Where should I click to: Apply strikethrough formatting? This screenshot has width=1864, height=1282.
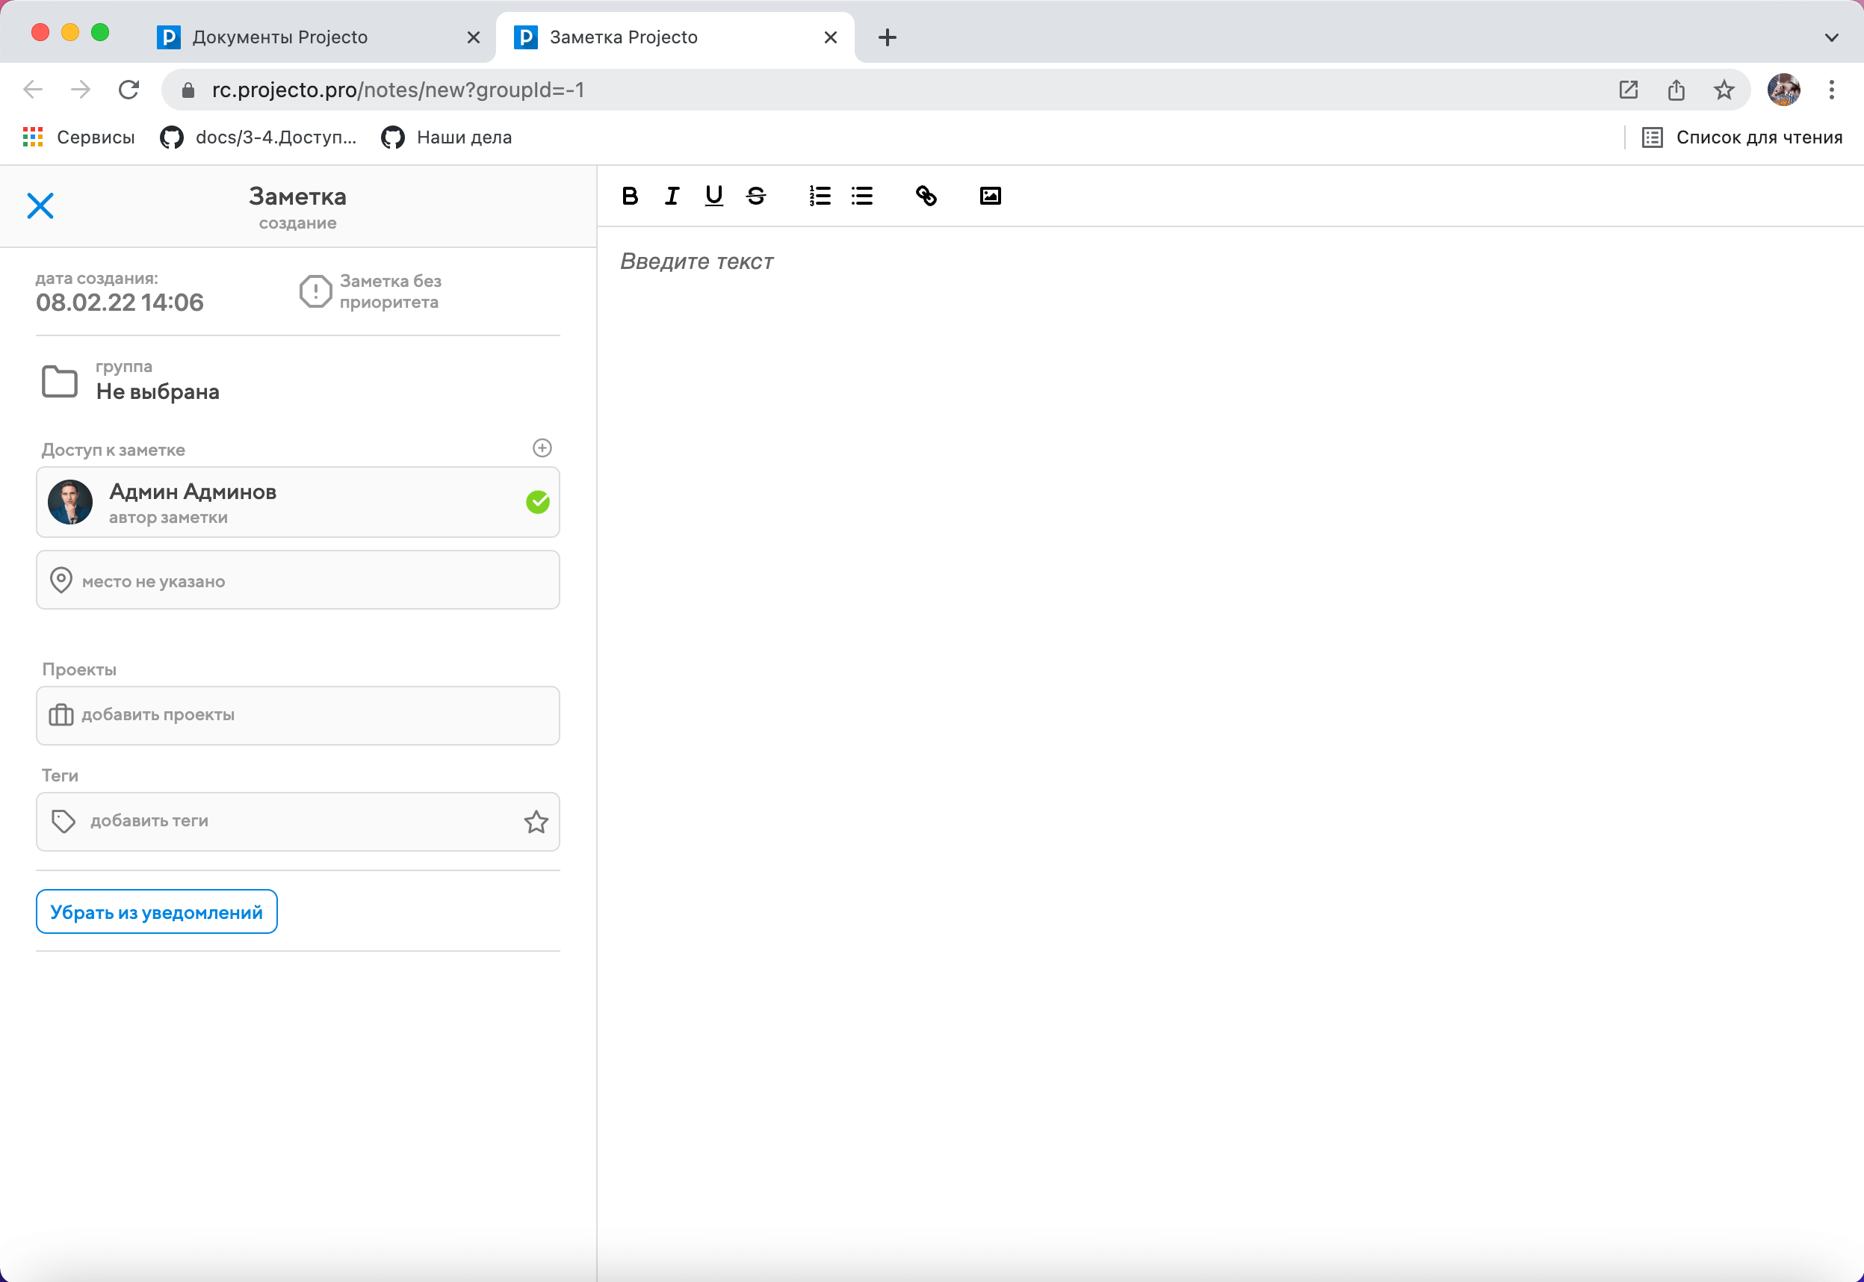click(x=756, y=196)
